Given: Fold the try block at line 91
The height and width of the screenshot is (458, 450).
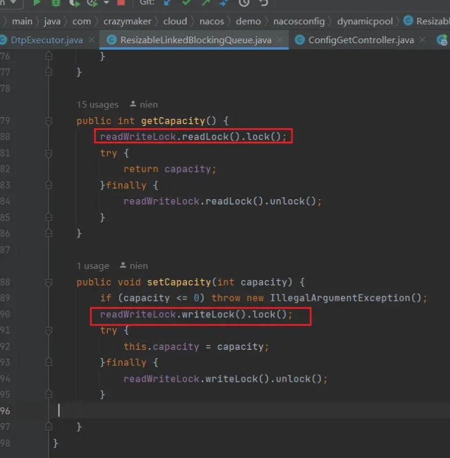Looking at the screenshot, I should point(49,330).
